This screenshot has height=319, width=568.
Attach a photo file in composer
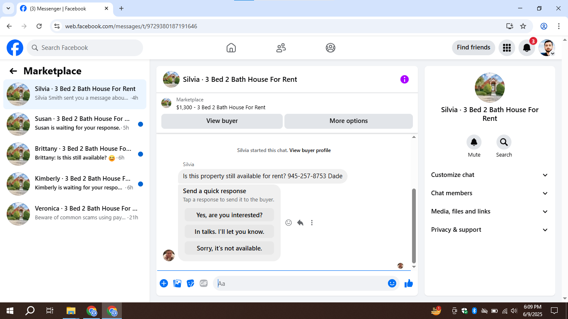click(x=177, y=283)
